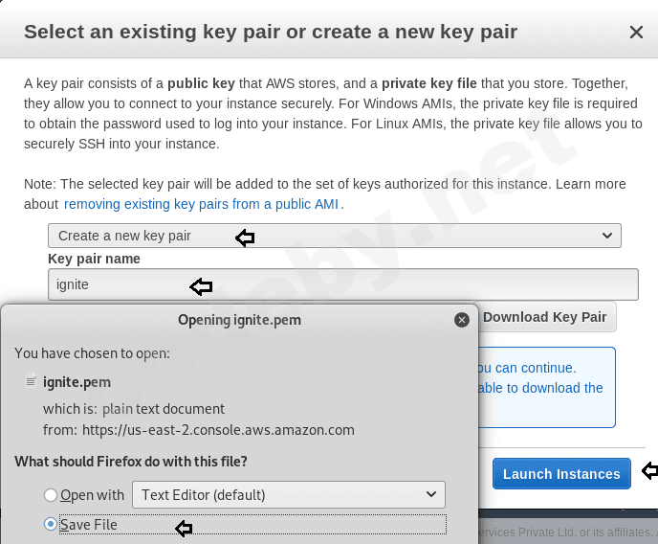The height and width of the screenshot is (544, 658).
Task: Open the 'Create a new key pair' dropdown
Action: [334, 236]
